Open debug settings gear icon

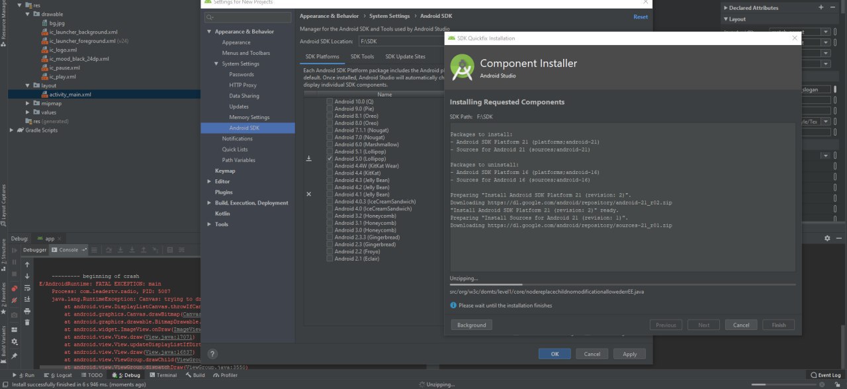(14, 341)
